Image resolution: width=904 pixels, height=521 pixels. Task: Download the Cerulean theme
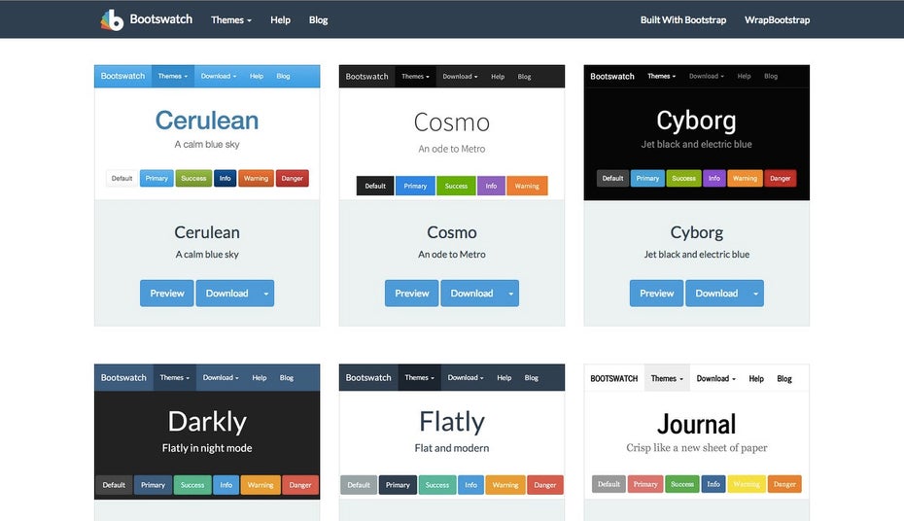[x=227, y=294]
